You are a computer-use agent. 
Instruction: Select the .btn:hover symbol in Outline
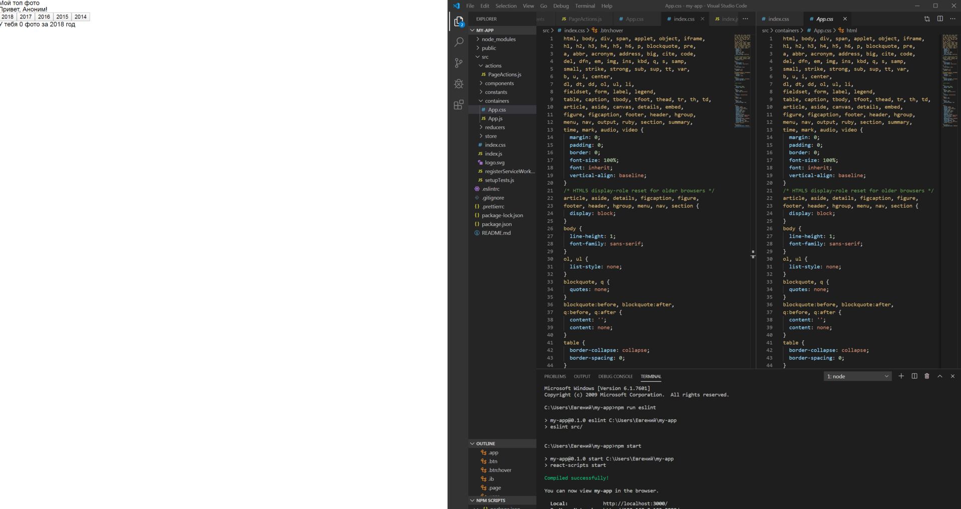(x=499, y=470)
